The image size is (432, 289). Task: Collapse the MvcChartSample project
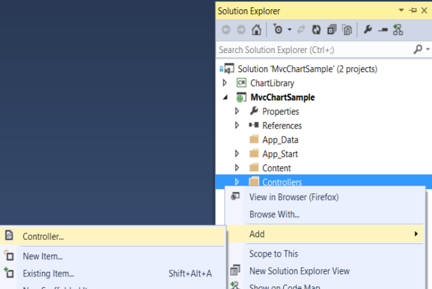(225, 97)
